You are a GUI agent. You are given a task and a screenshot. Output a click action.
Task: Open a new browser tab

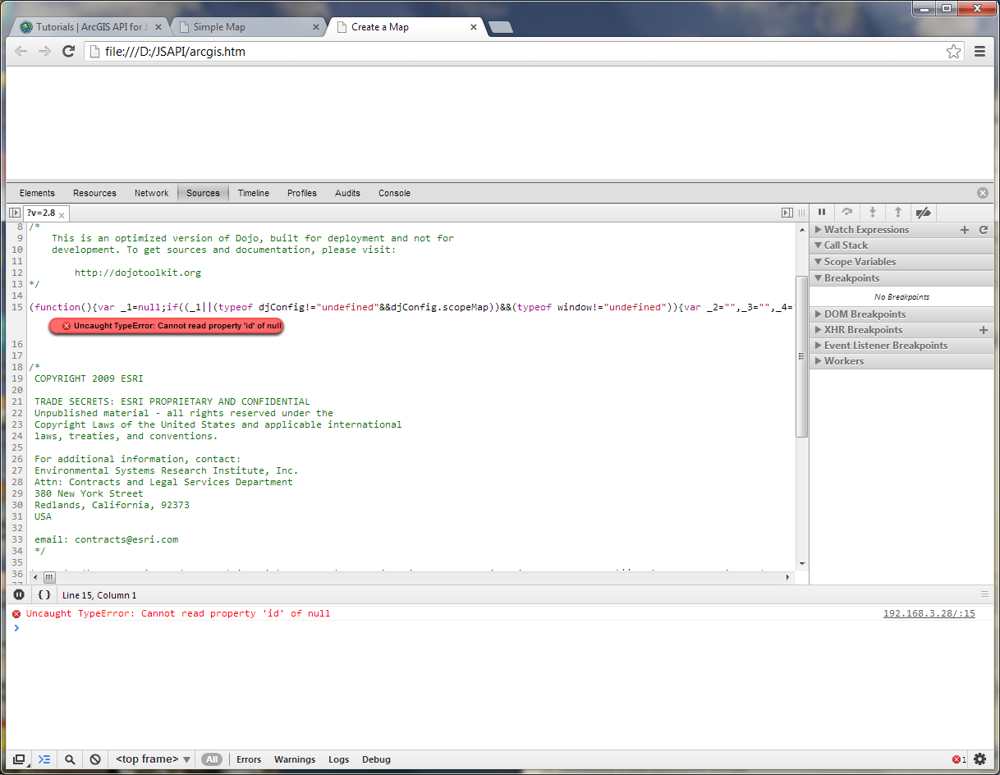[501, 27]
